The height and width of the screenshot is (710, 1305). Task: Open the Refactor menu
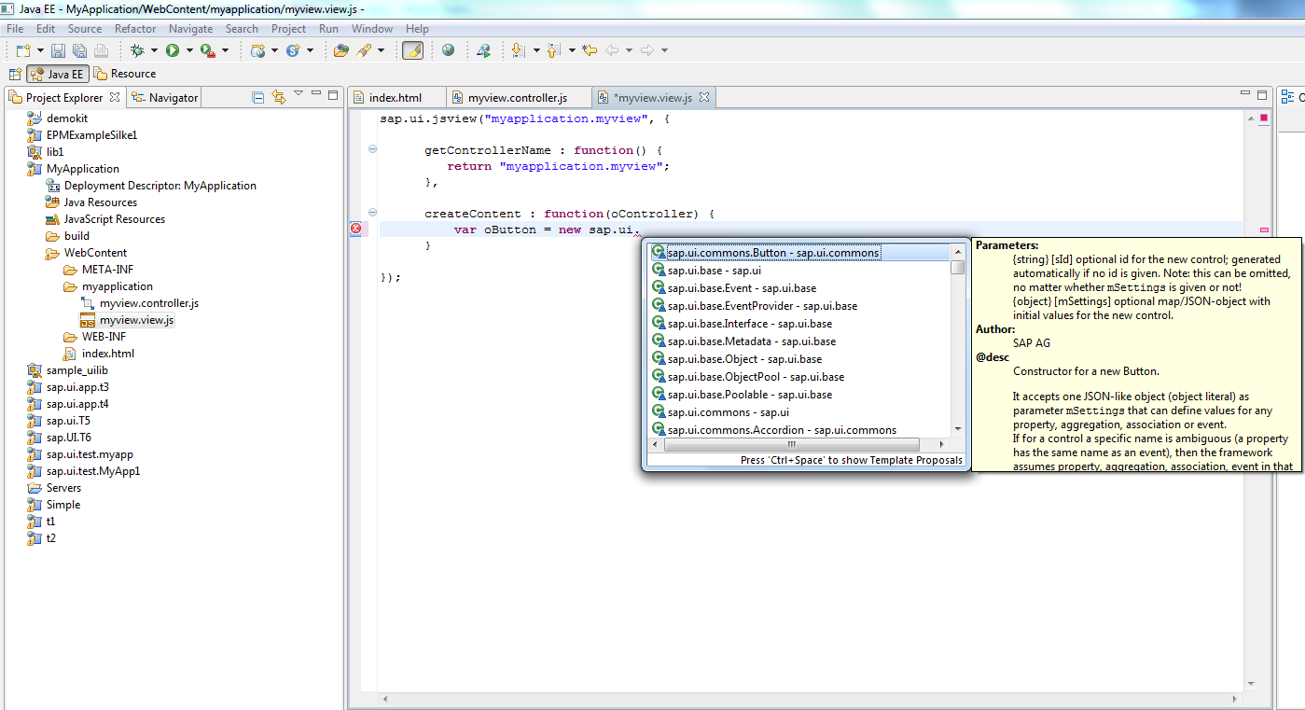click(x=135, y=28)
